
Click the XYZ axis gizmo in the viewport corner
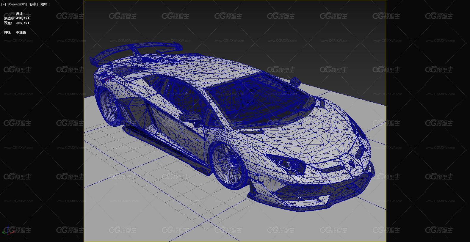[8, 230]
